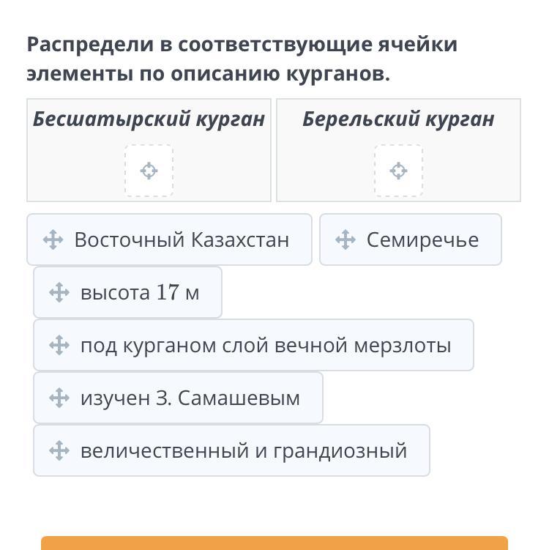Click the move icon beside под курганом слой вечной мерзлоты
This screenshot has width=549, height=550.
[59, 345]
